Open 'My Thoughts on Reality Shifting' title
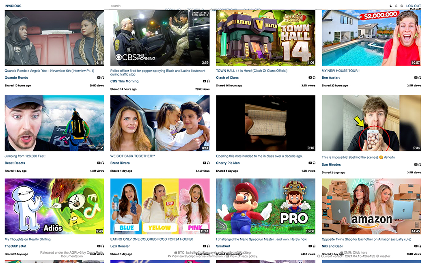This screenshot has width=429, height=263. point(28,239)
